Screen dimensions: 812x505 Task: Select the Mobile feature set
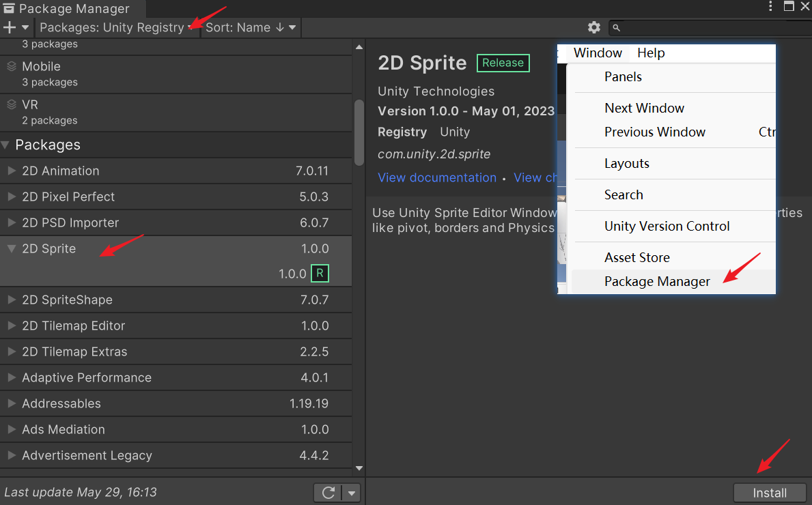(x=176, y=74)
